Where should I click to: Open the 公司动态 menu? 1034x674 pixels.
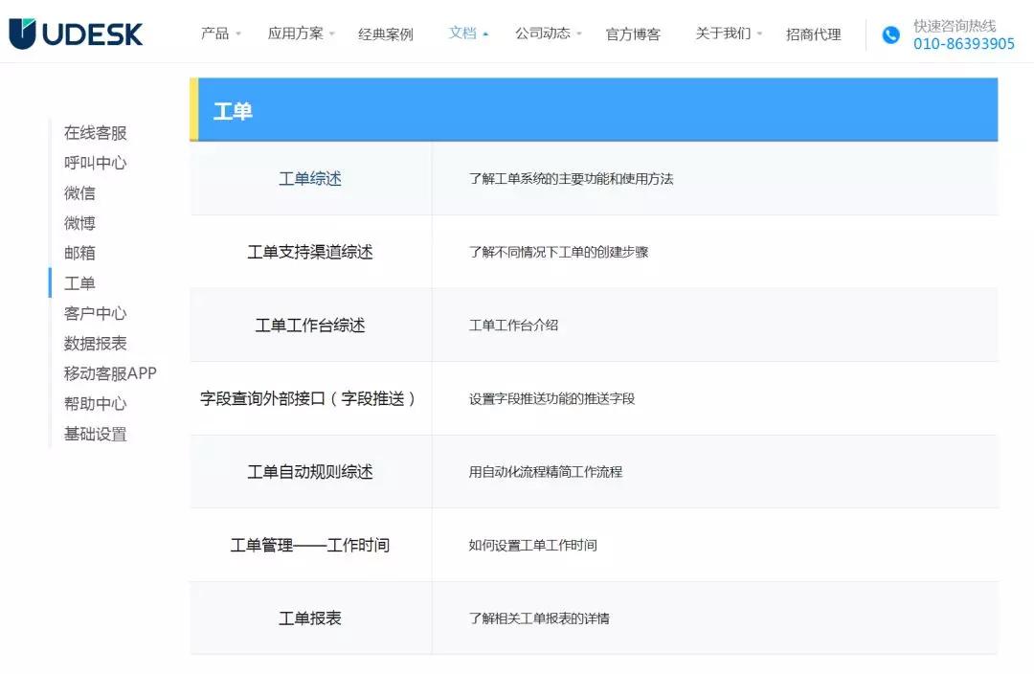click(543, 34)
